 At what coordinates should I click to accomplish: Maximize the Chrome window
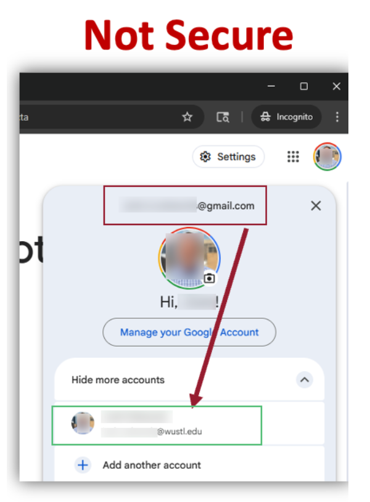[x=304, y=86]
